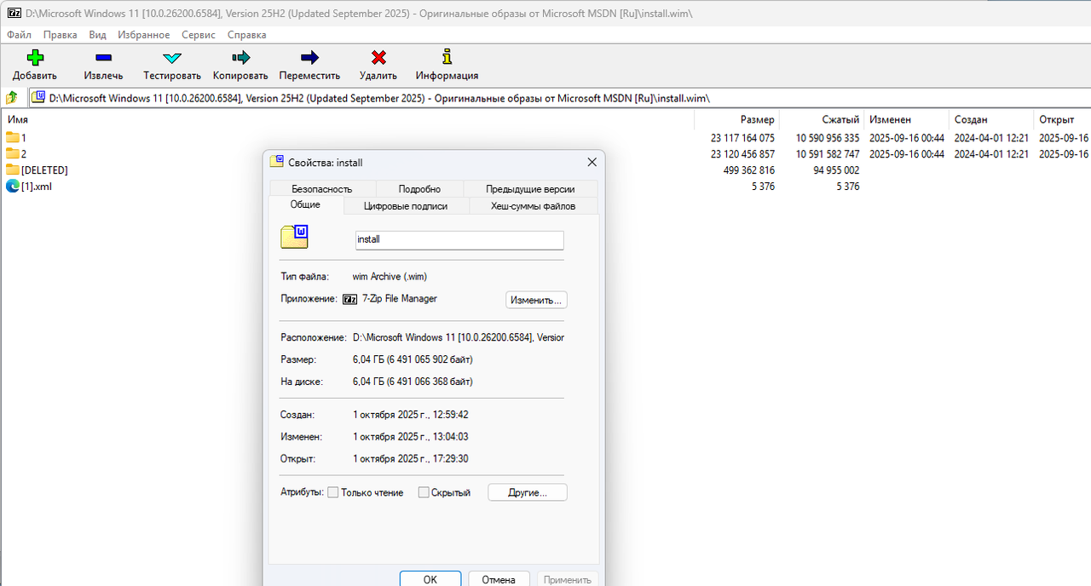Viewport: 1091px width, 586px height.
Task: Click the location path text in dialog
Action: point(459,337)
